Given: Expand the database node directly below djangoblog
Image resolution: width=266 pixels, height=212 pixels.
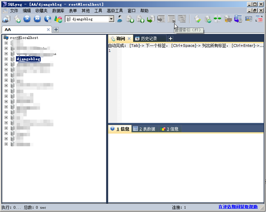Looking at the screenshot, I should point(6,64).
